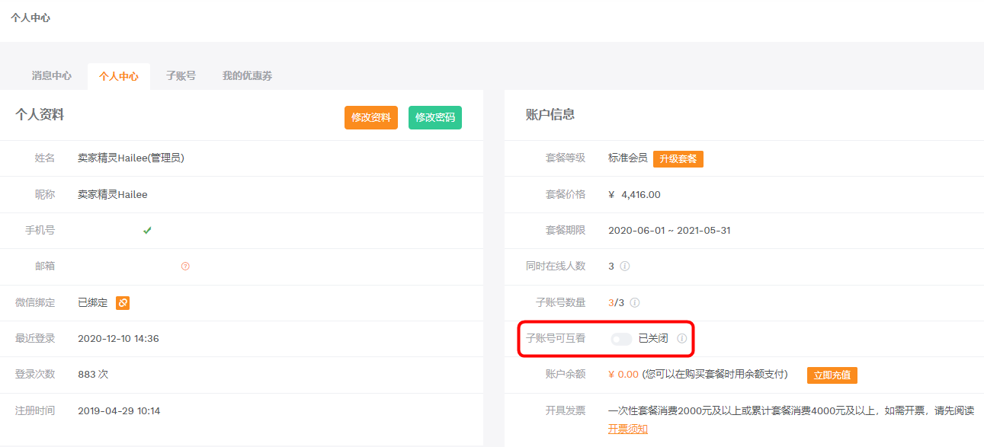Click the 修改密码 button

point(435,118)
